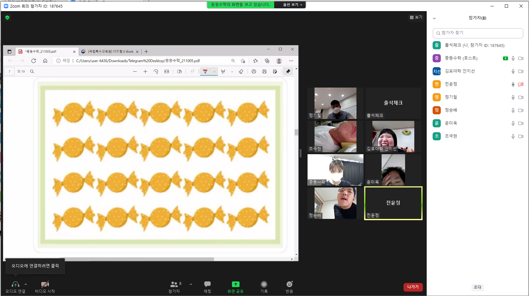This screenshot has height=296, width=529.
Task: Click the 오디오에 연결하려면 클릭 tooltip
Action: (35, 266)
